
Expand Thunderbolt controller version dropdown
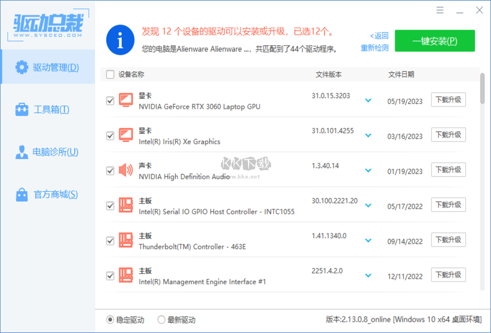pos(368,241)
